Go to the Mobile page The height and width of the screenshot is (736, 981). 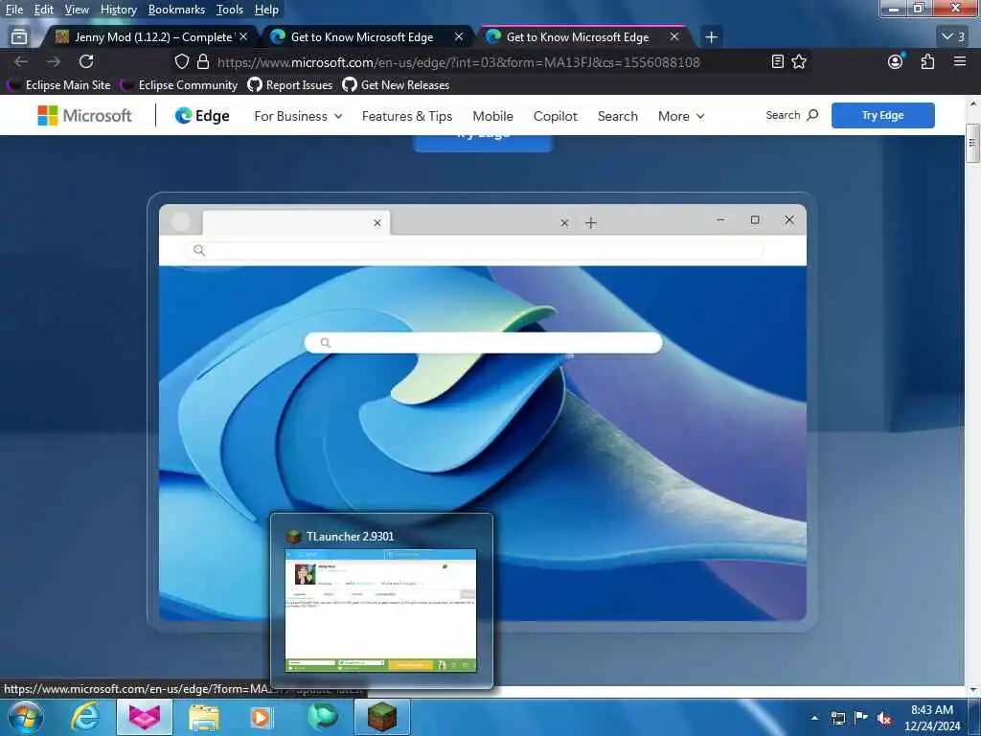(x=493, y=116)
